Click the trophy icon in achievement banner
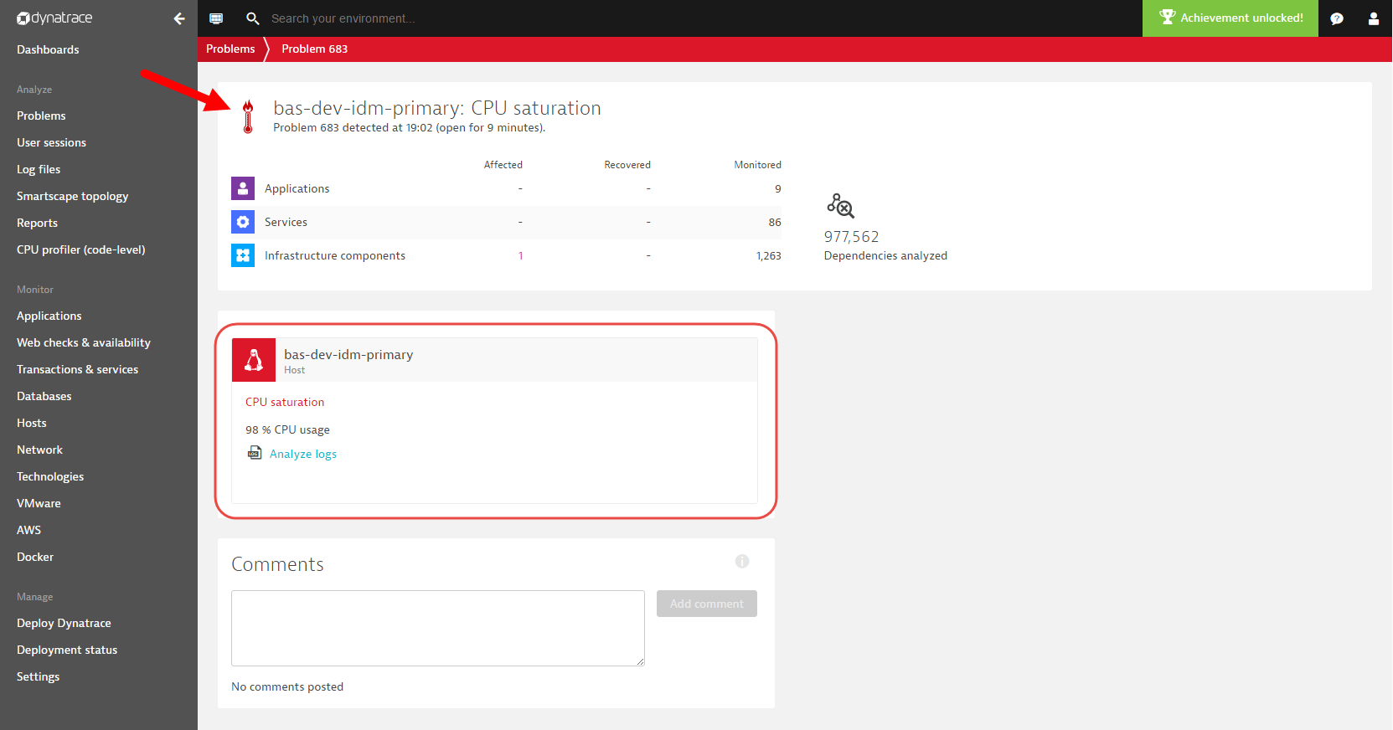The width and height of the screenshot is (1393, 730). 1167,18
